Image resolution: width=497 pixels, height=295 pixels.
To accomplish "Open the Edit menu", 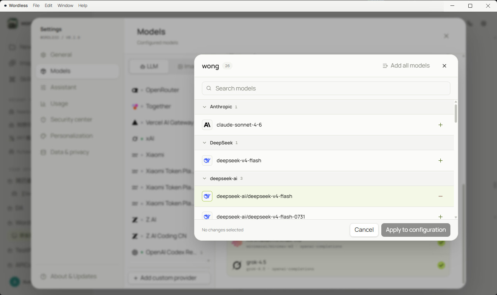I will coord(49,6).
